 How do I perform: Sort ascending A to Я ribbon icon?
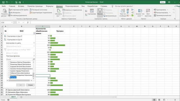[x=86, y=11]
